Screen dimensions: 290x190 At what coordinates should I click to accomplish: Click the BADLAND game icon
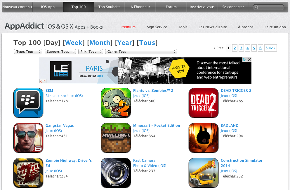204,138
